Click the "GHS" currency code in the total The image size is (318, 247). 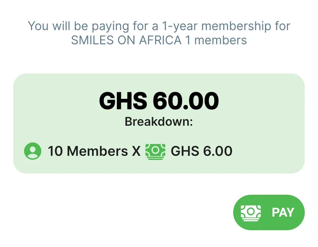tap(123, 101)
